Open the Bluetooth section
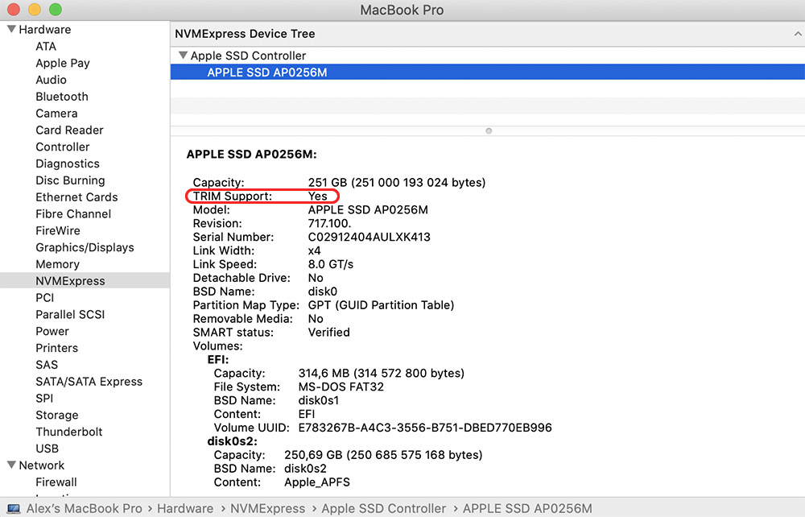This screenshot has width=805, height=517. (x=62, y=97)
